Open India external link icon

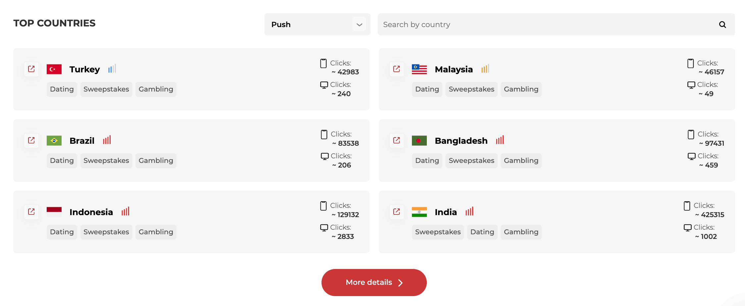tap(396, 212)
